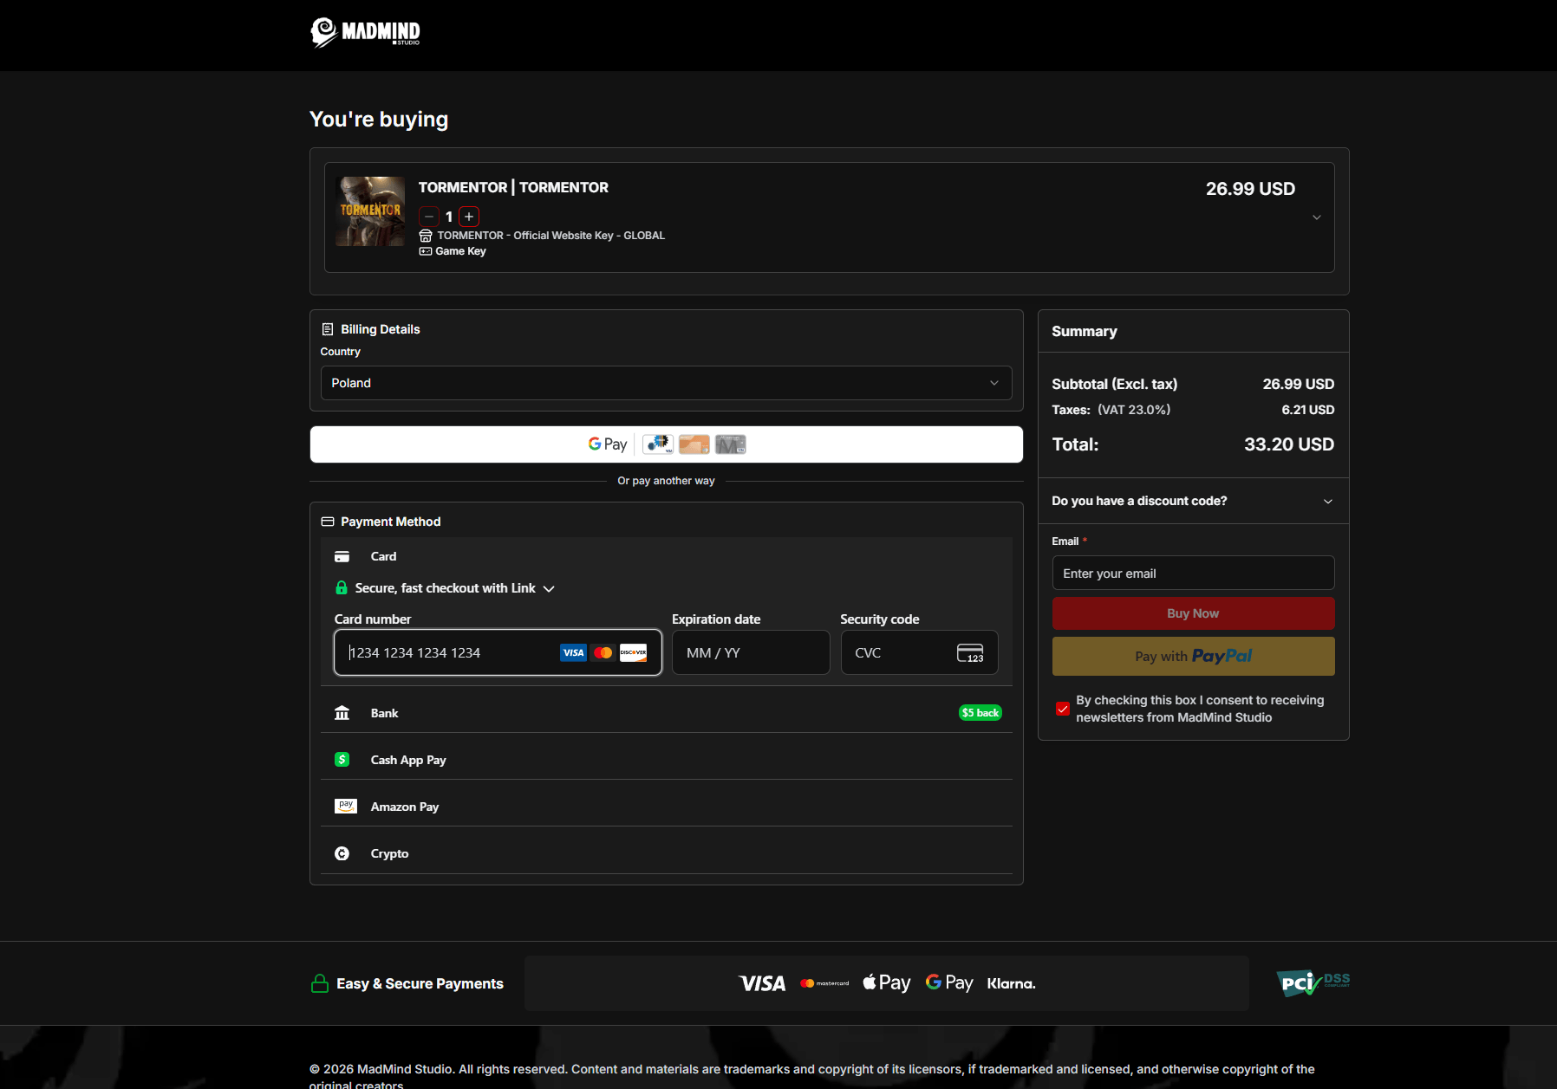Click the footer VISA logo
The height and width of the screenshot is (1089, 1557).
pyautogui.click(x=762, y=983)
